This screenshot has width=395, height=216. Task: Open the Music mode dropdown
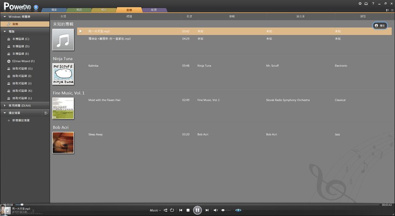click(155, 211)
